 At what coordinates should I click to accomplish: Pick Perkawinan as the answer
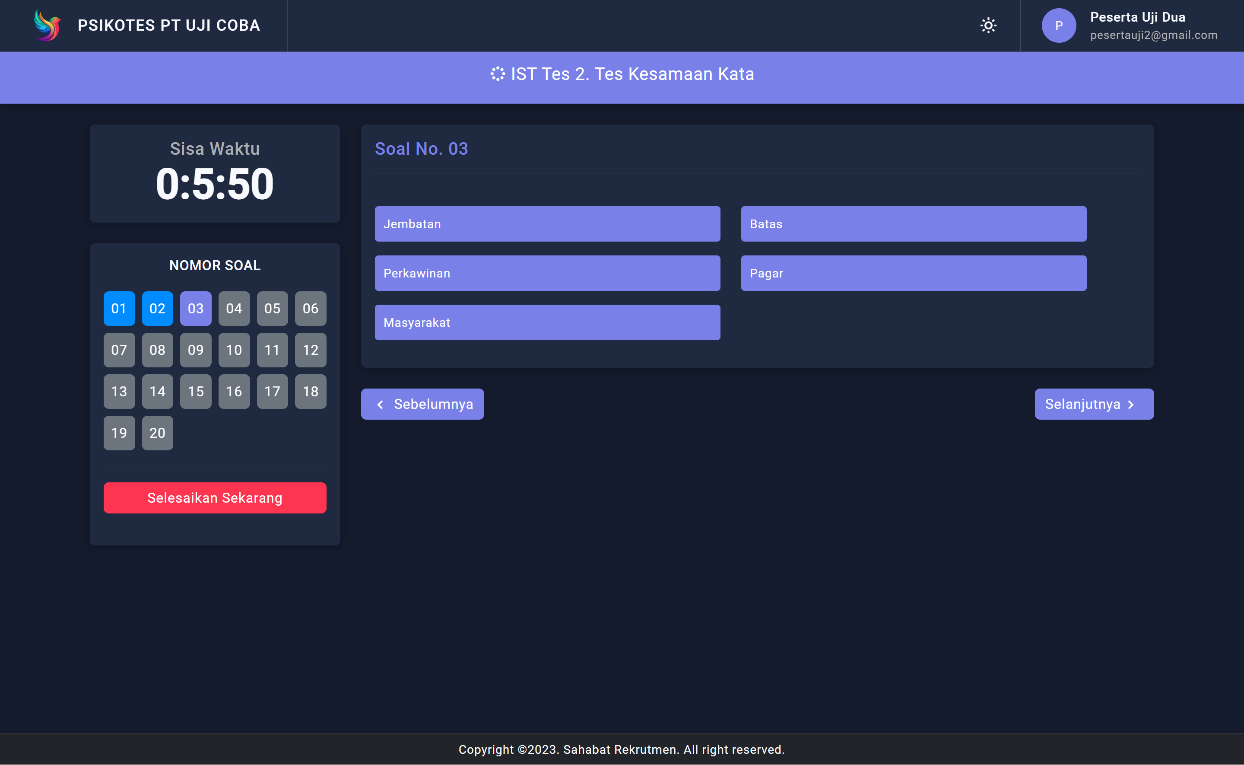(x=547, y=273)
